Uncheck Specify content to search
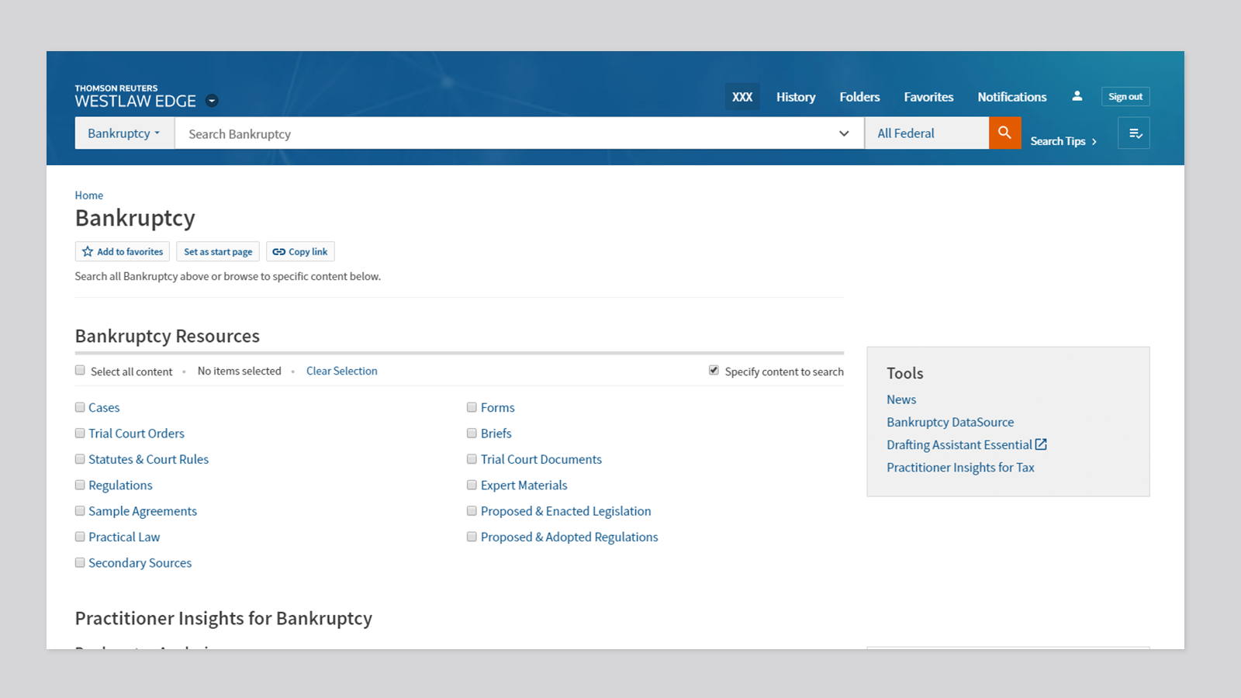 714,371
